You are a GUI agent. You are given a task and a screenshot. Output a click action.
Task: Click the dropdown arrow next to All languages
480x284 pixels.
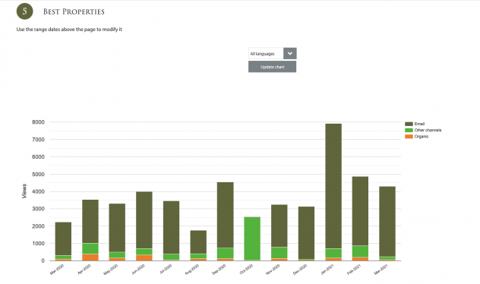[x=289, y=54]
